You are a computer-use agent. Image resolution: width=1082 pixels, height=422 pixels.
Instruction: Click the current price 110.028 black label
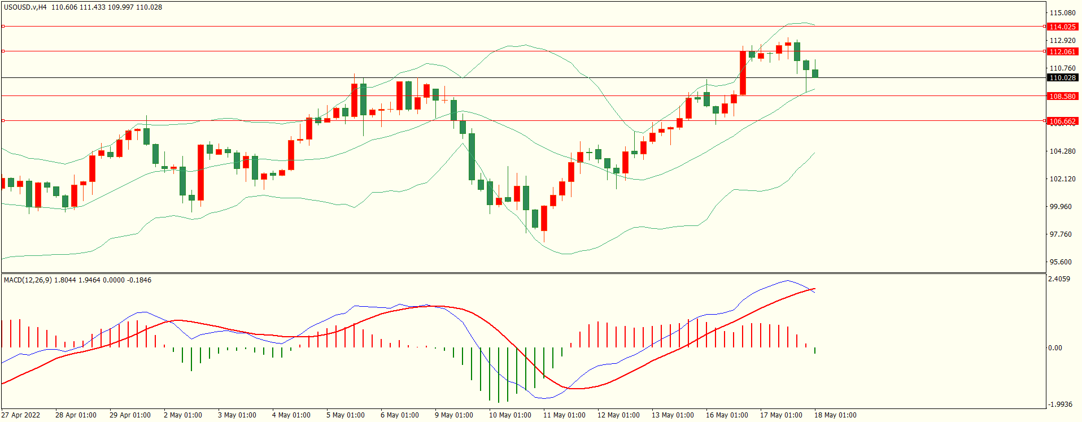click(1062, 77)
